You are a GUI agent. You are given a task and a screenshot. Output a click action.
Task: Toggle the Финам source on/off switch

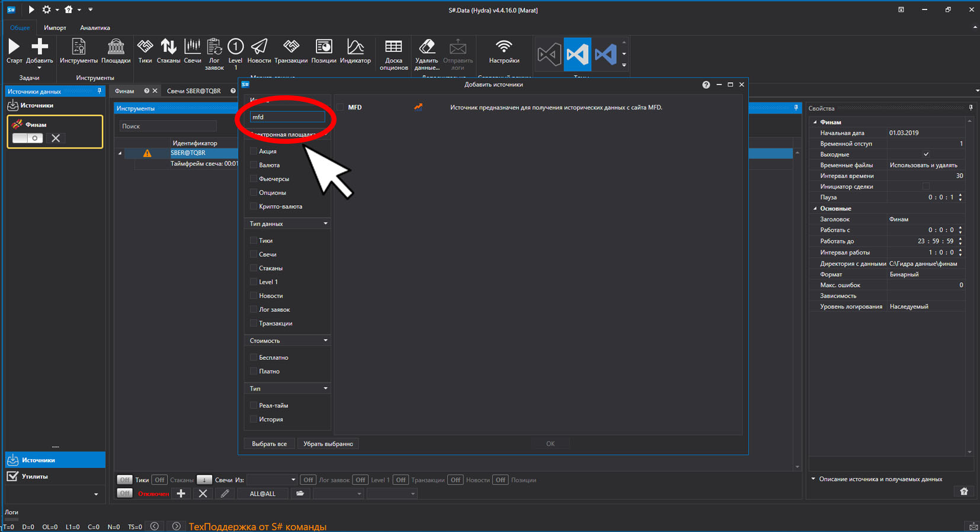(27, 138)
